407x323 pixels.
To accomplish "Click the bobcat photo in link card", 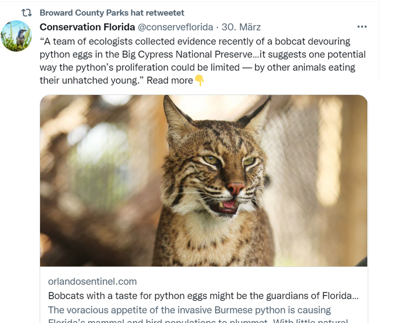I will tap(203, 180).
